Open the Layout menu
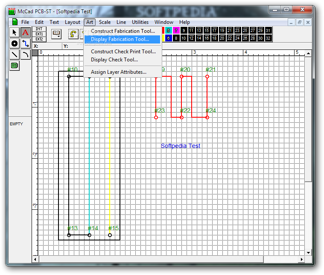 pos(72,22)
